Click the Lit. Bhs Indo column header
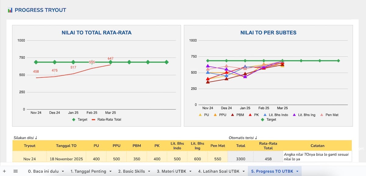 177,146
